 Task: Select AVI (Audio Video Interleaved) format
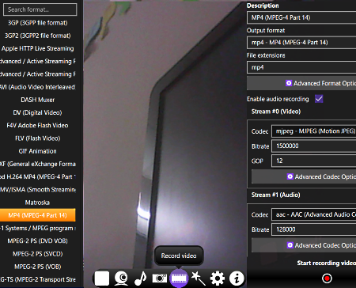pos(38,87)
